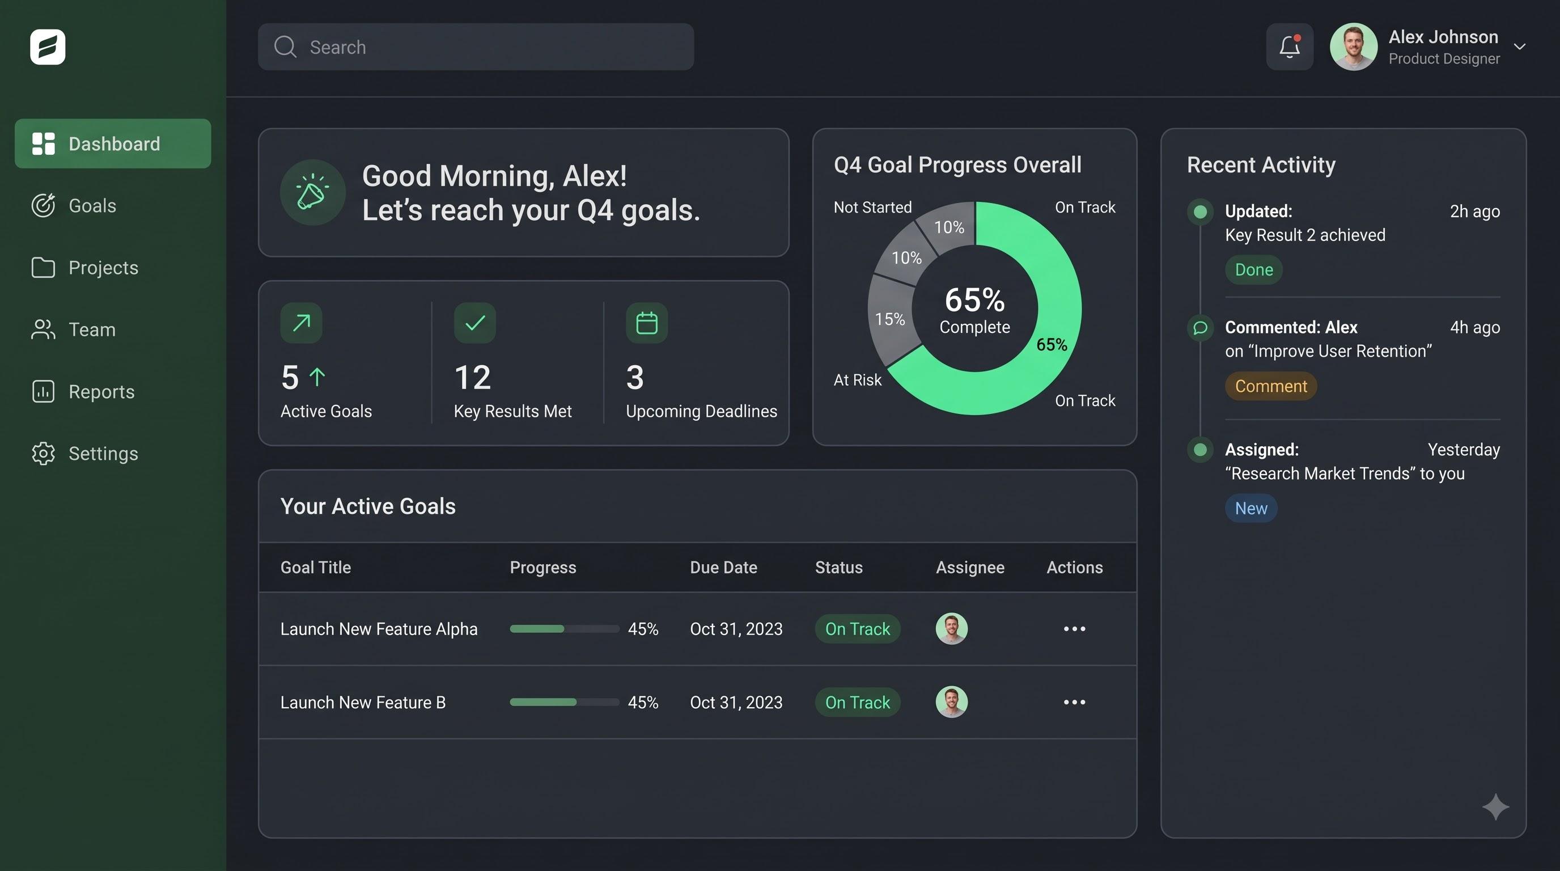
Task: Click the green 65% donut chart segment label
Action: [x=1052, y=345]
